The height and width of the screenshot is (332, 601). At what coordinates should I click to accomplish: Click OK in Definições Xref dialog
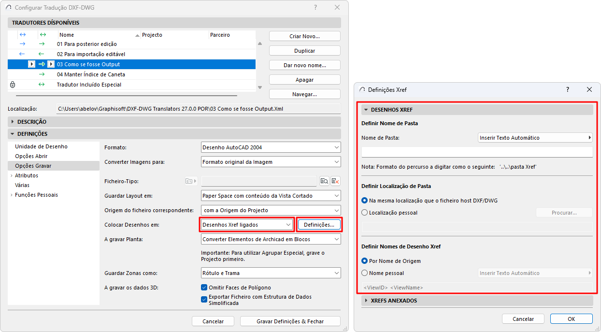pos(572,319)
